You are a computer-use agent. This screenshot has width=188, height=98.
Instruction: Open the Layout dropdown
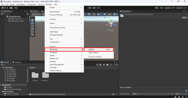pos(181,8)
